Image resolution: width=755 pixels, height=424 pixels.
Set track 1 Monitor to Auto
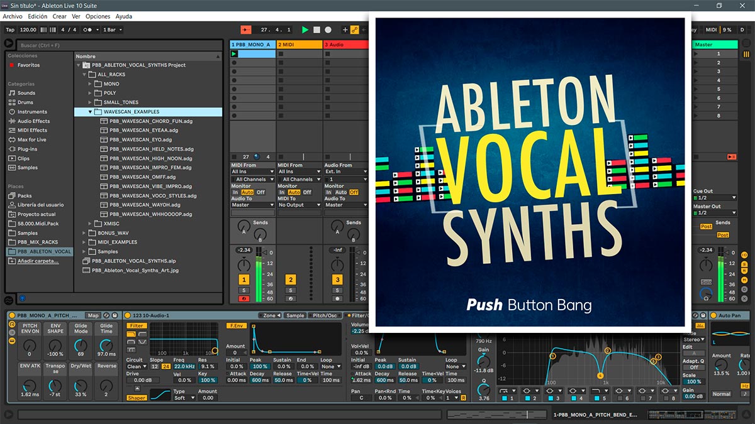coord(247,192)
